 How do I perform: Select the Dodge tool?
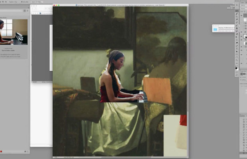click(237, 43)
